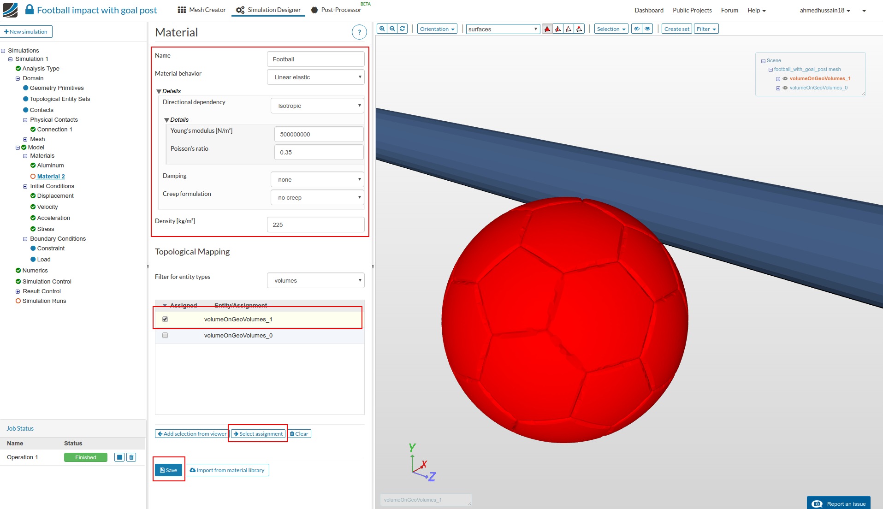Click Import from material library
Viewport: 883px width, 509px height.
[x=227, y=470]
